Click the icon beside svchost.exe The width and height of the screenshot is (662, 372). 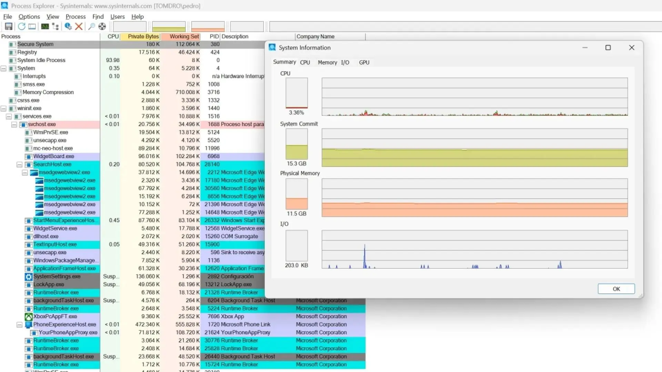tap(23, 124)
